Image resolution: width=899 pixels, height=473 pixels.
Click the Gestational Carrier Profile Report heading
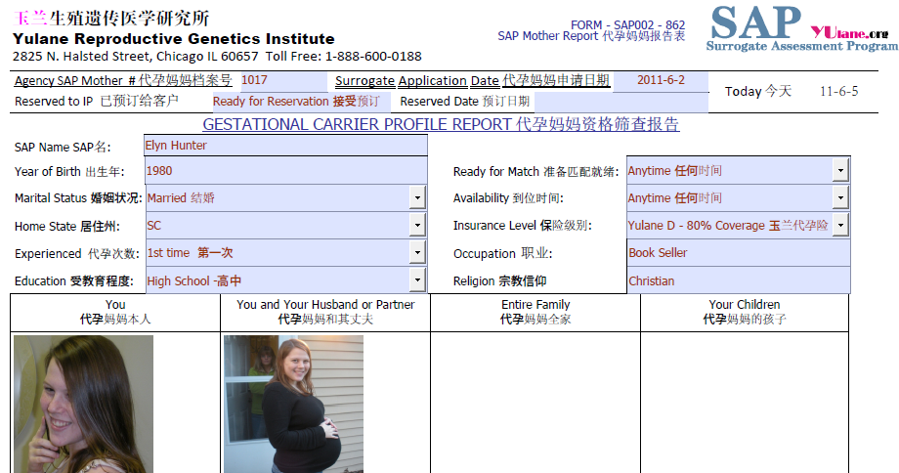pos(441,124)
